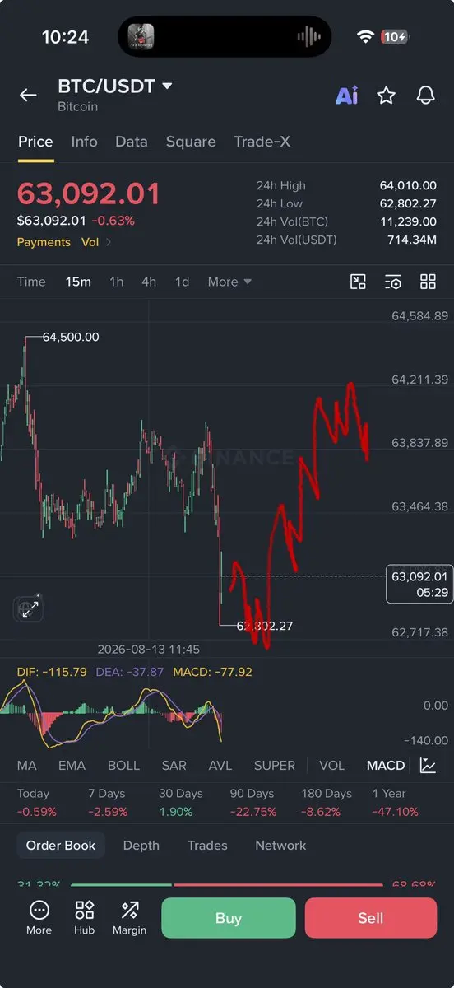Tap the 63,092.01 current price tag on axis

[x=419, y=584]
